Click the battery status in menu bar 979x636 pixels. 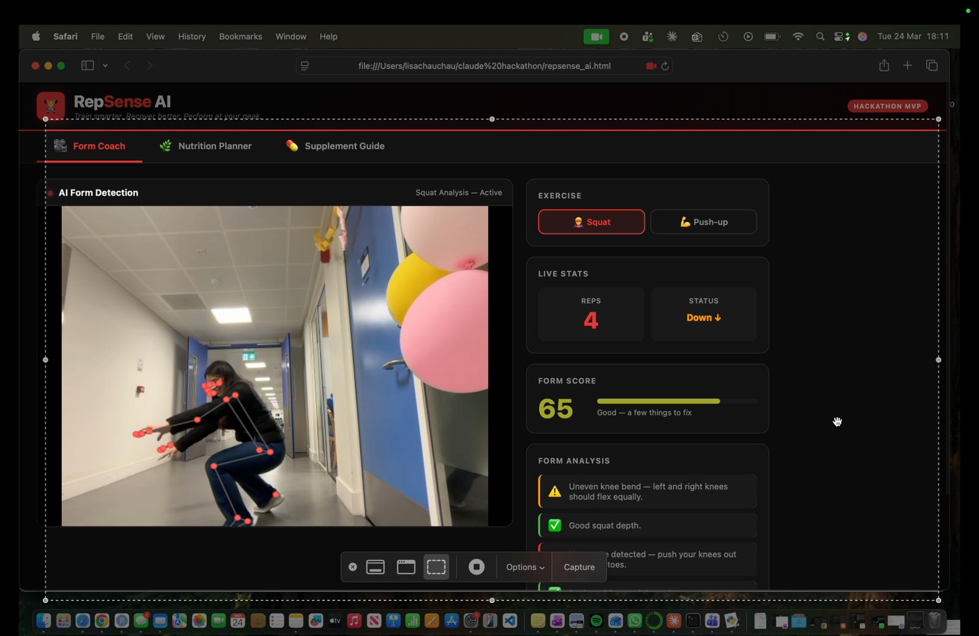(x=772, y=37)
